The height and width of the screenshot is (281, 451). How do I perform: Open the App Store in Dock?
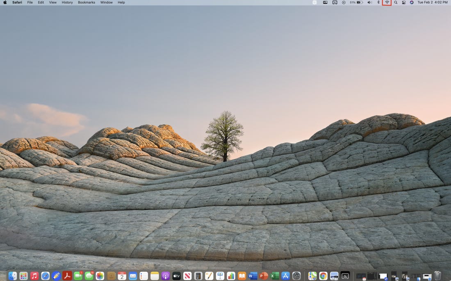point(286,276)
